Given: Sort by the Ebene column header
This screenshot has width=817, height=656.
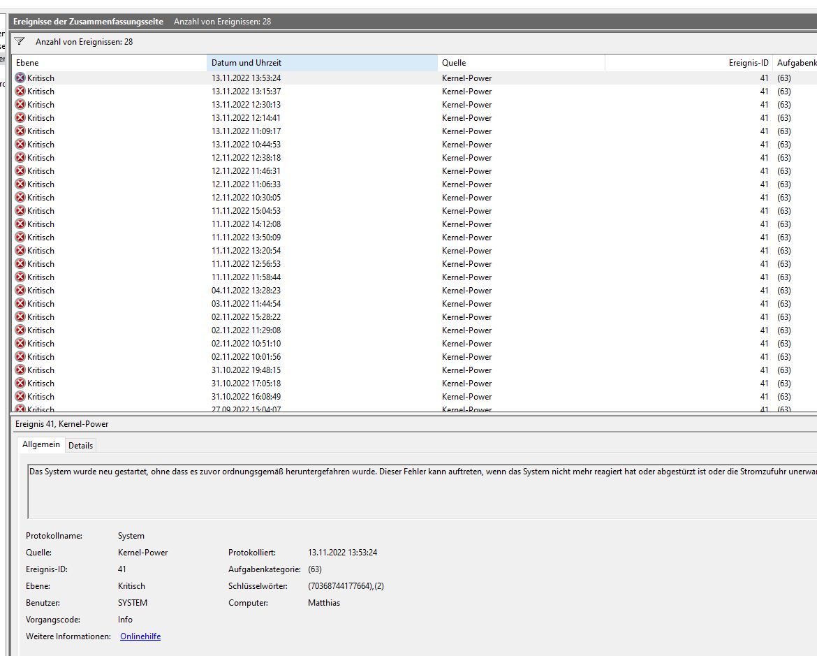Looking at the screenshot, I should tap(109, 63).
